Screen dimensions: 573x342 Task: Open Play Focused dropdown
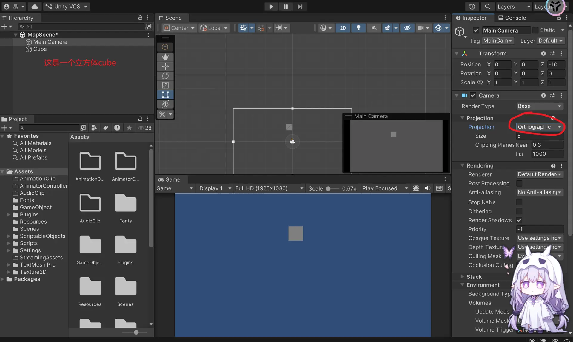click(x=385, y=188)
